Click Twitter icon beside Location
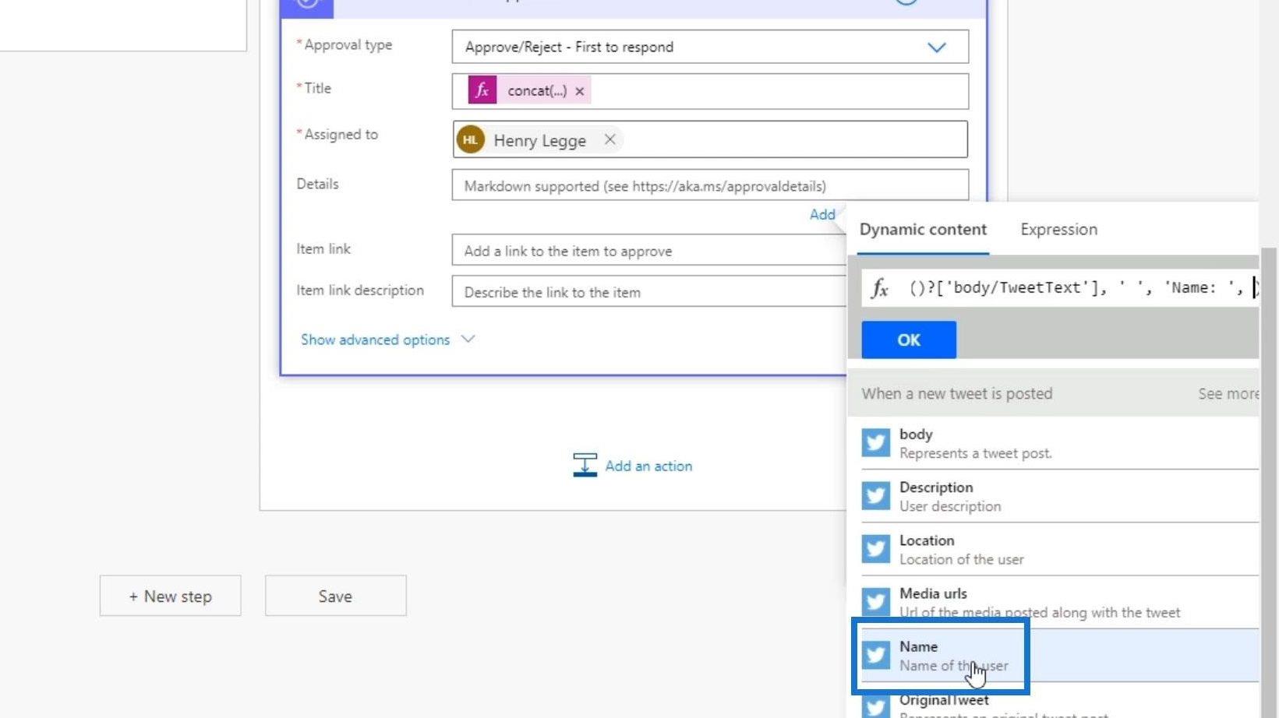Screen dimensions: 1279x718 pyautogui.click(x=875, y=549)
